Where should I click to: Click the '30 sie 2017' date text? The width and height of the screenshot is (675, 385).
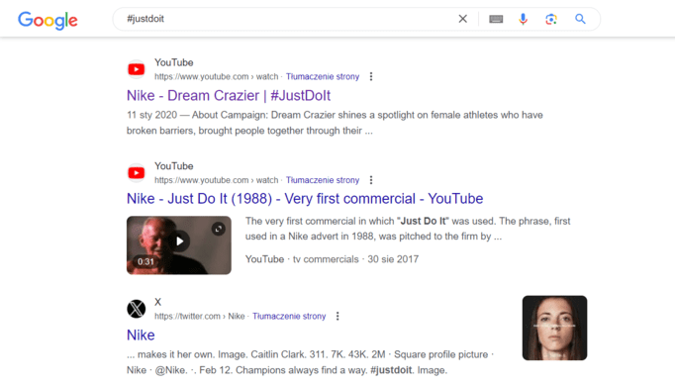coord(393,259)
